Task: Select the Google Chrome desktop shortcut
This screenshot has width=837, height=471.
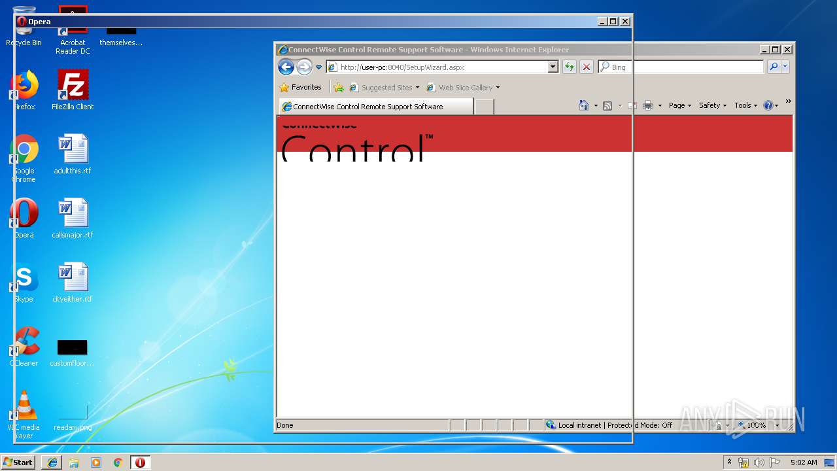Action: click(x=24, y=158)
